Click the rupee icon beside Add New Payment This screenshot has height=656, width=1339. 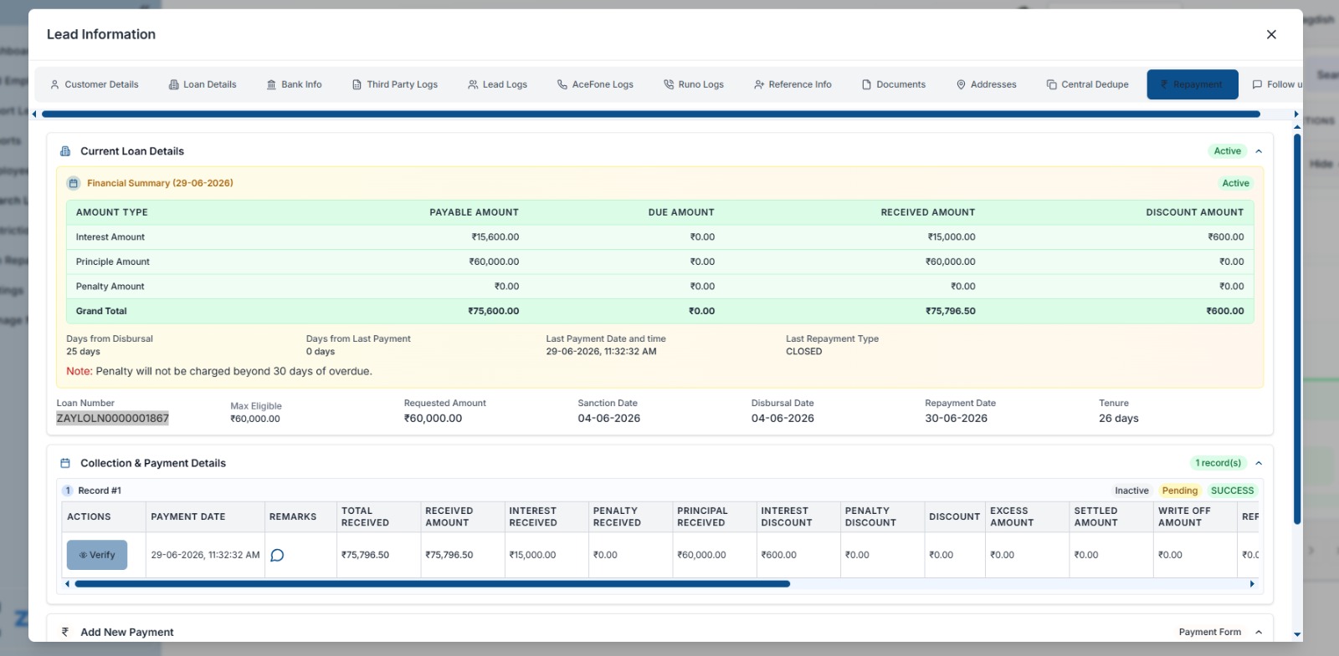[x=65, y=632]
